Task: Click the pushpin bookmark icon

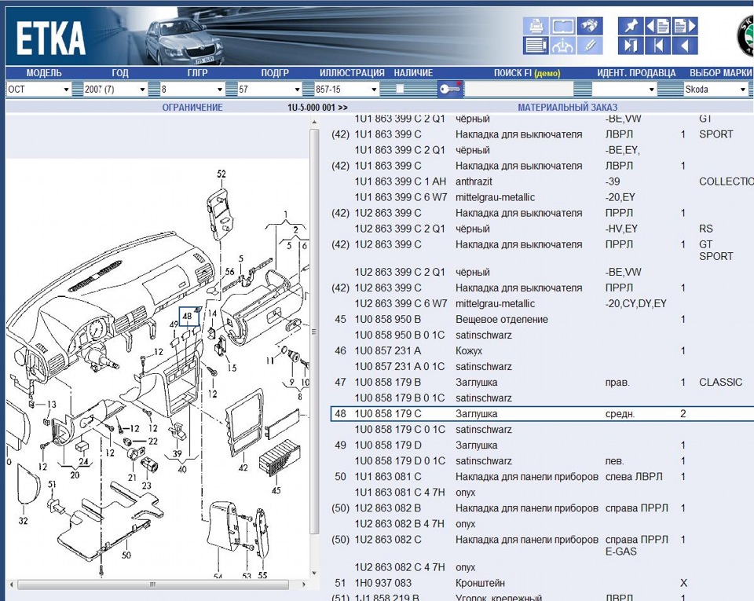Action: click(631, 26)
